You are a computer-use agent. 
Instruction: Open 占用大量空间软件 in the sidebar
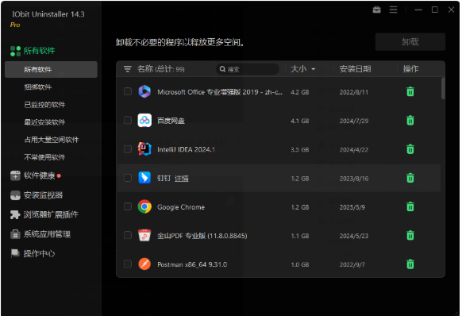(52, 140)
